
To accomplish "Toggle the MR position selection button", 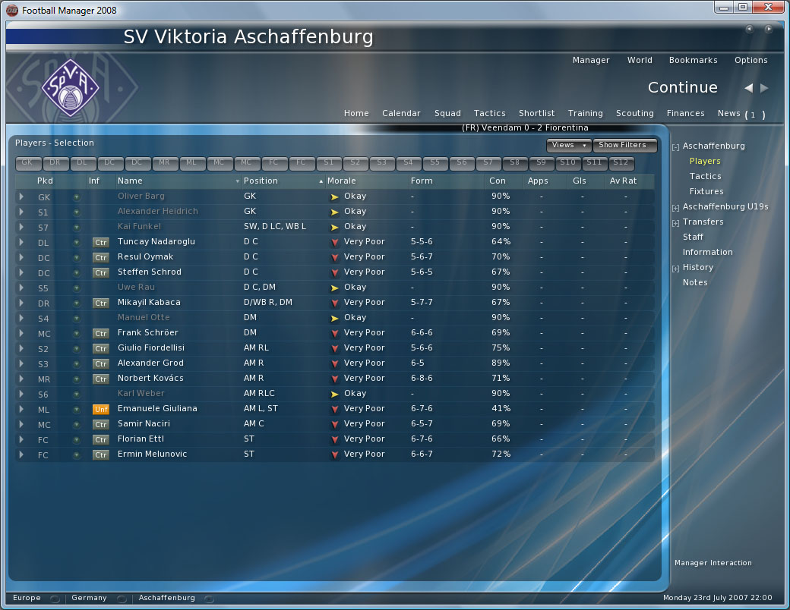I will 164,162.
